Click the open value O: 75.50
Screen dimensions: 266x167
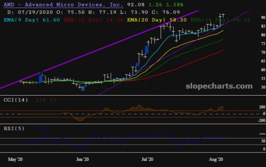(x=71, y=12)
